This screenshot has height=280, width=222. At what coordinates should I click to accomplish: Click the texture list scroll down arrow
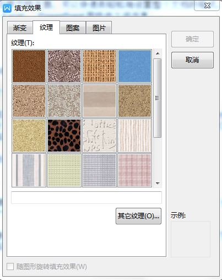[x=158, y=183]
